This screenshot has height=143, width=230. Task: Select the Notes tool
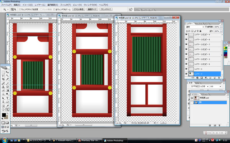[x=3, y=106]
